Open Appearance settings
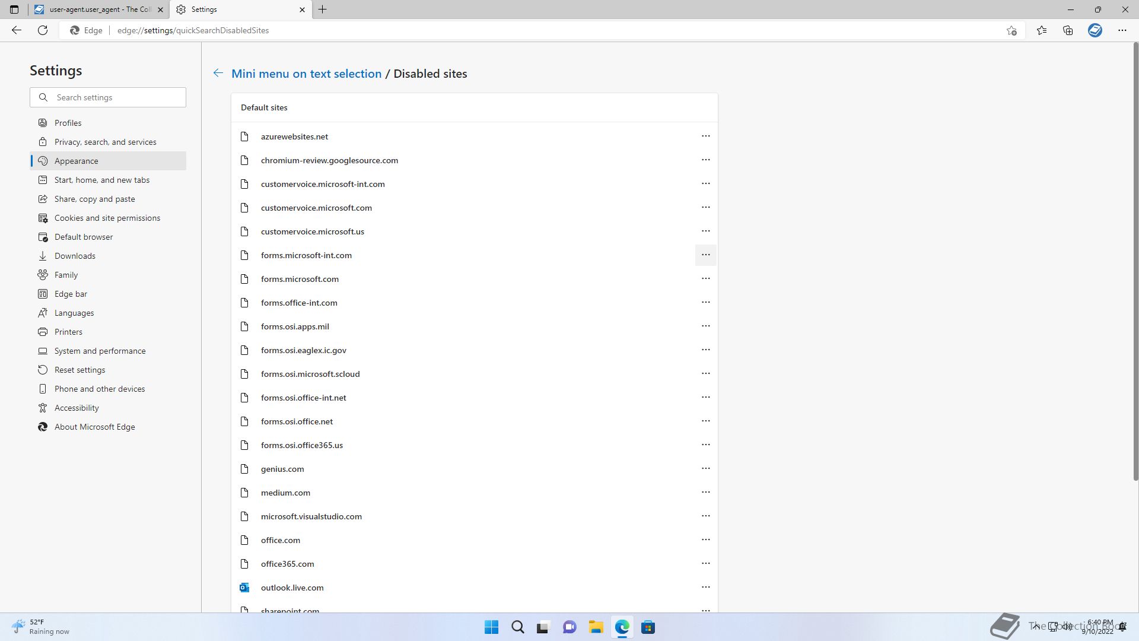 108,161
